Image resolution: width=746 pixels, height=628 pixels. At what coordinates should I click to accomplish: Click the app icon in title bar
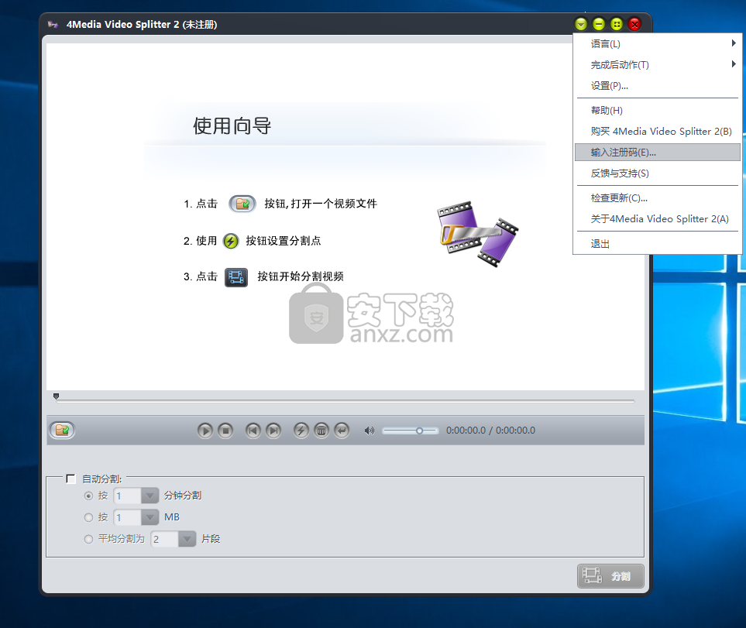point(53,25)
